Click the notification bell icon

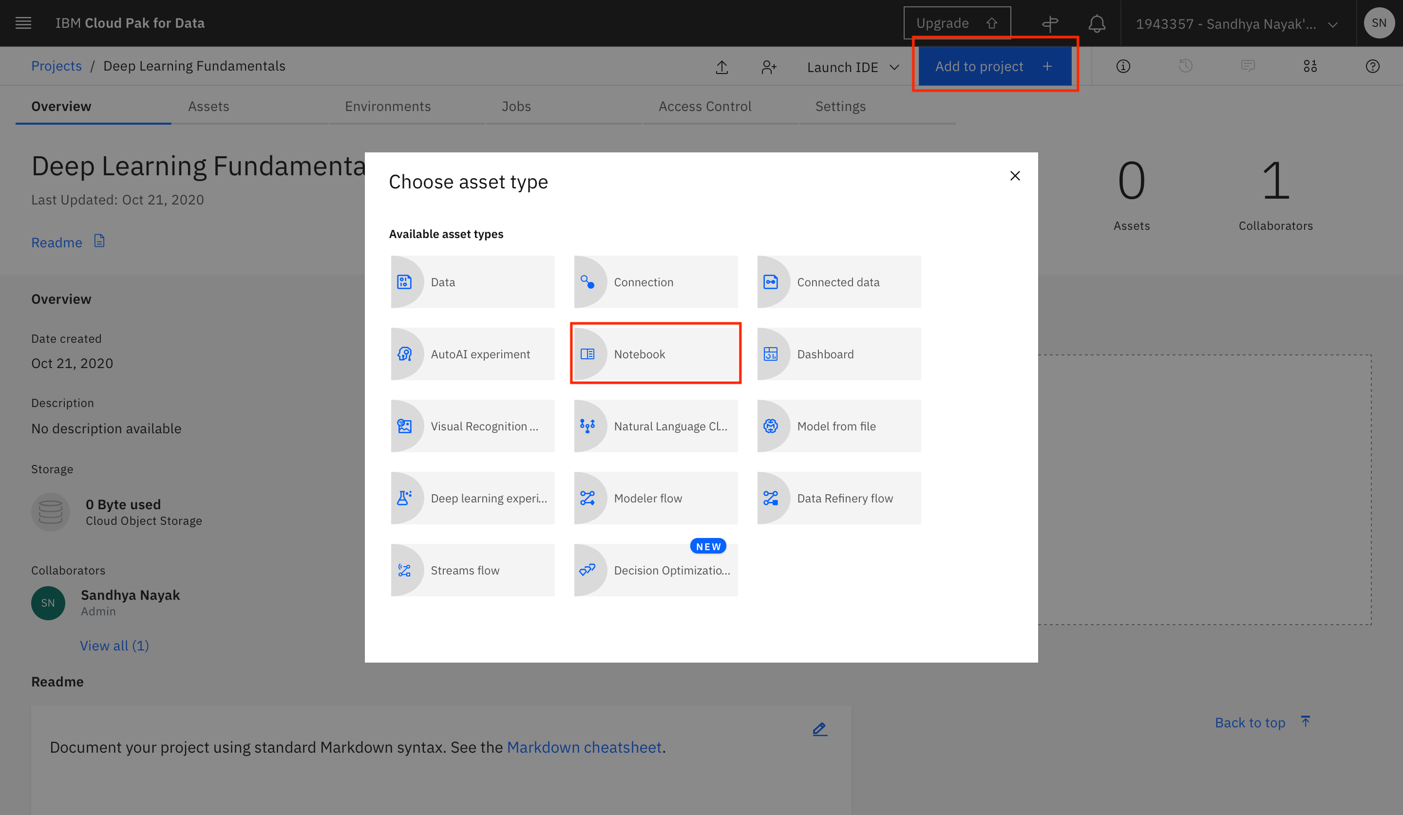(x=1098, y=22)
